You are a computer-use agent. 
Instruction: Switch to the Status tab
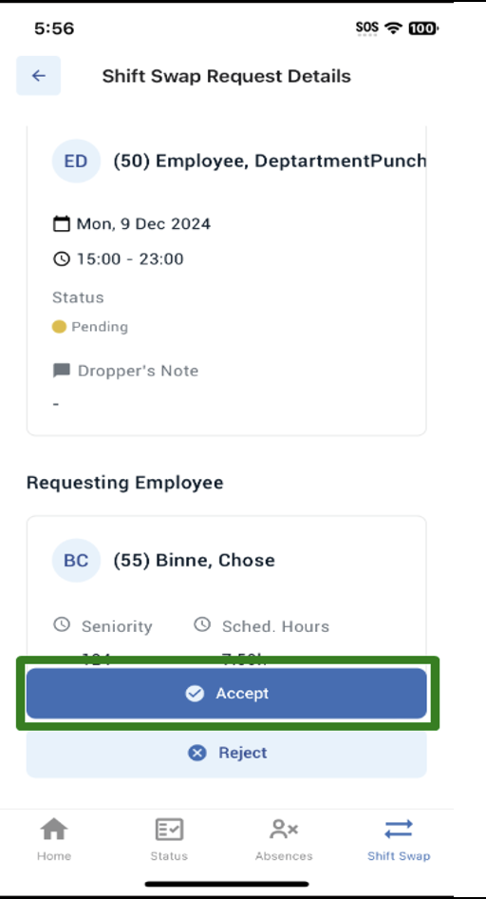pos(169,839)
